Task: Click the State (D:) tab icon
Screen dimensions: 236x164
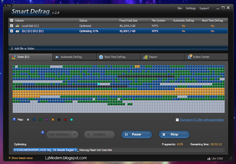Action: tap(14, 57)
